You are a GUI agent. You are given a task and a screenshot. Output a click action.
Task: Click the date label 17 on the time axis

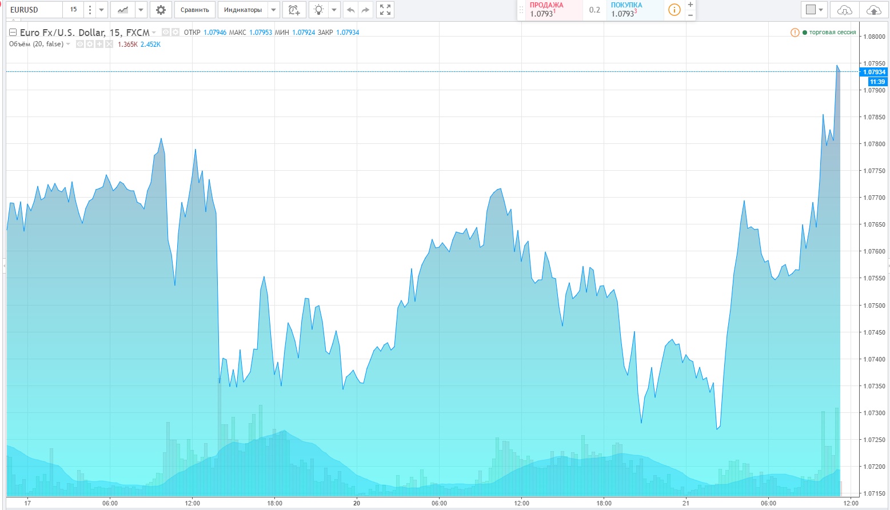pos(27,503)
